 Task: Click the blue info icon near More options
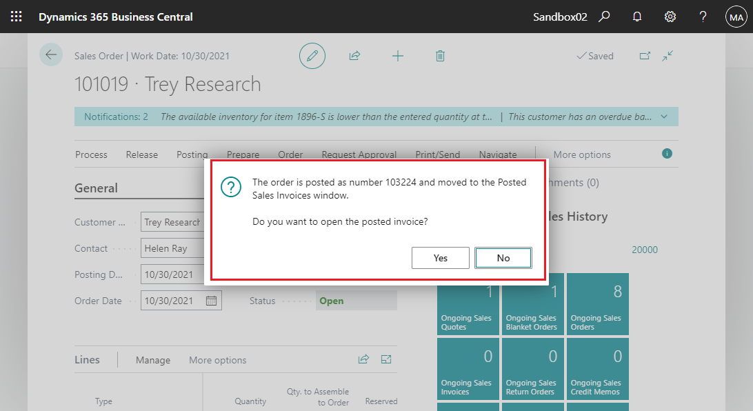tap(667, 154)
